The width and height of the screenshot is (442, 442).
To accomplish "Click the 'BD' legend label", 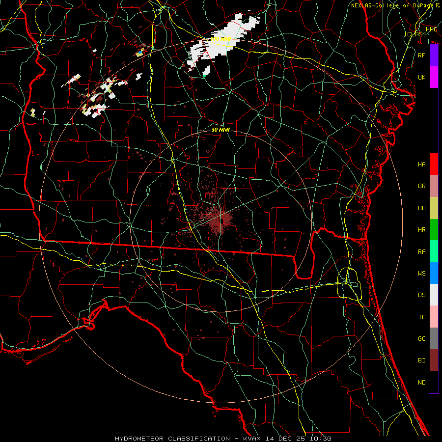I will (422, 208).
